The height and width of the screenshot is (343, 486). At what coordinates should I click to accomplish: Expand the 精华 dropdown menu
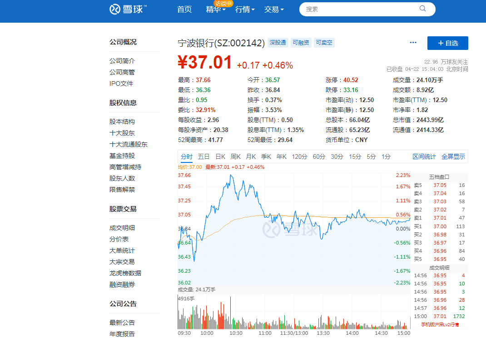pos(216,10)
